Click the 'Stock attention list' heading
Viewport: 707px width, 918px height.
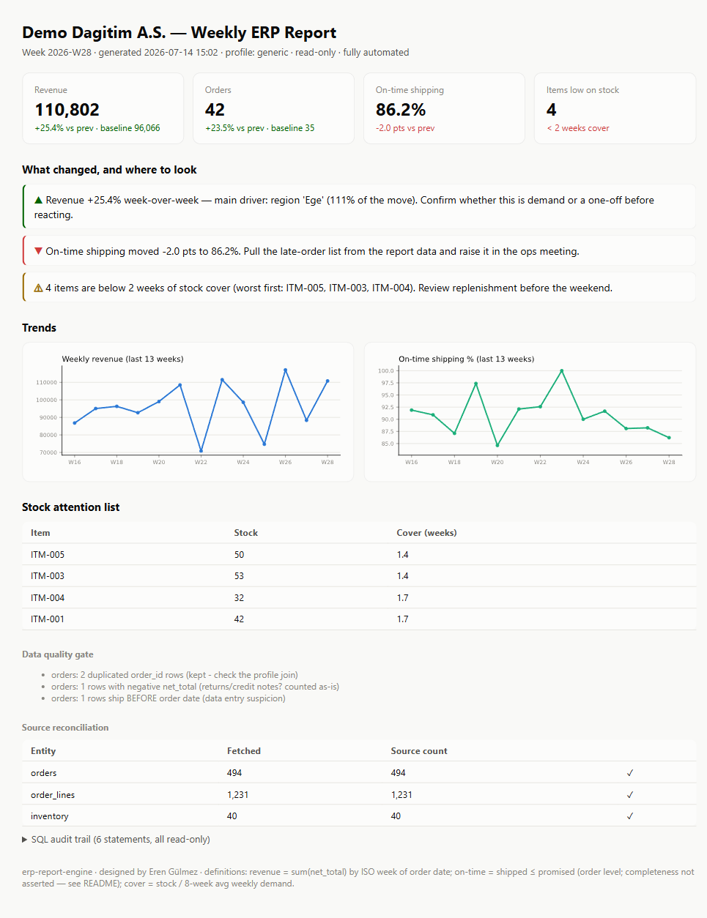click(70, 507)
